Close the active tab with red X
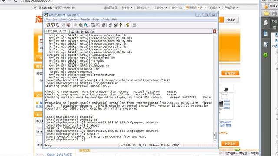Screen dimensions: 278x156 (x=214, y=31)
